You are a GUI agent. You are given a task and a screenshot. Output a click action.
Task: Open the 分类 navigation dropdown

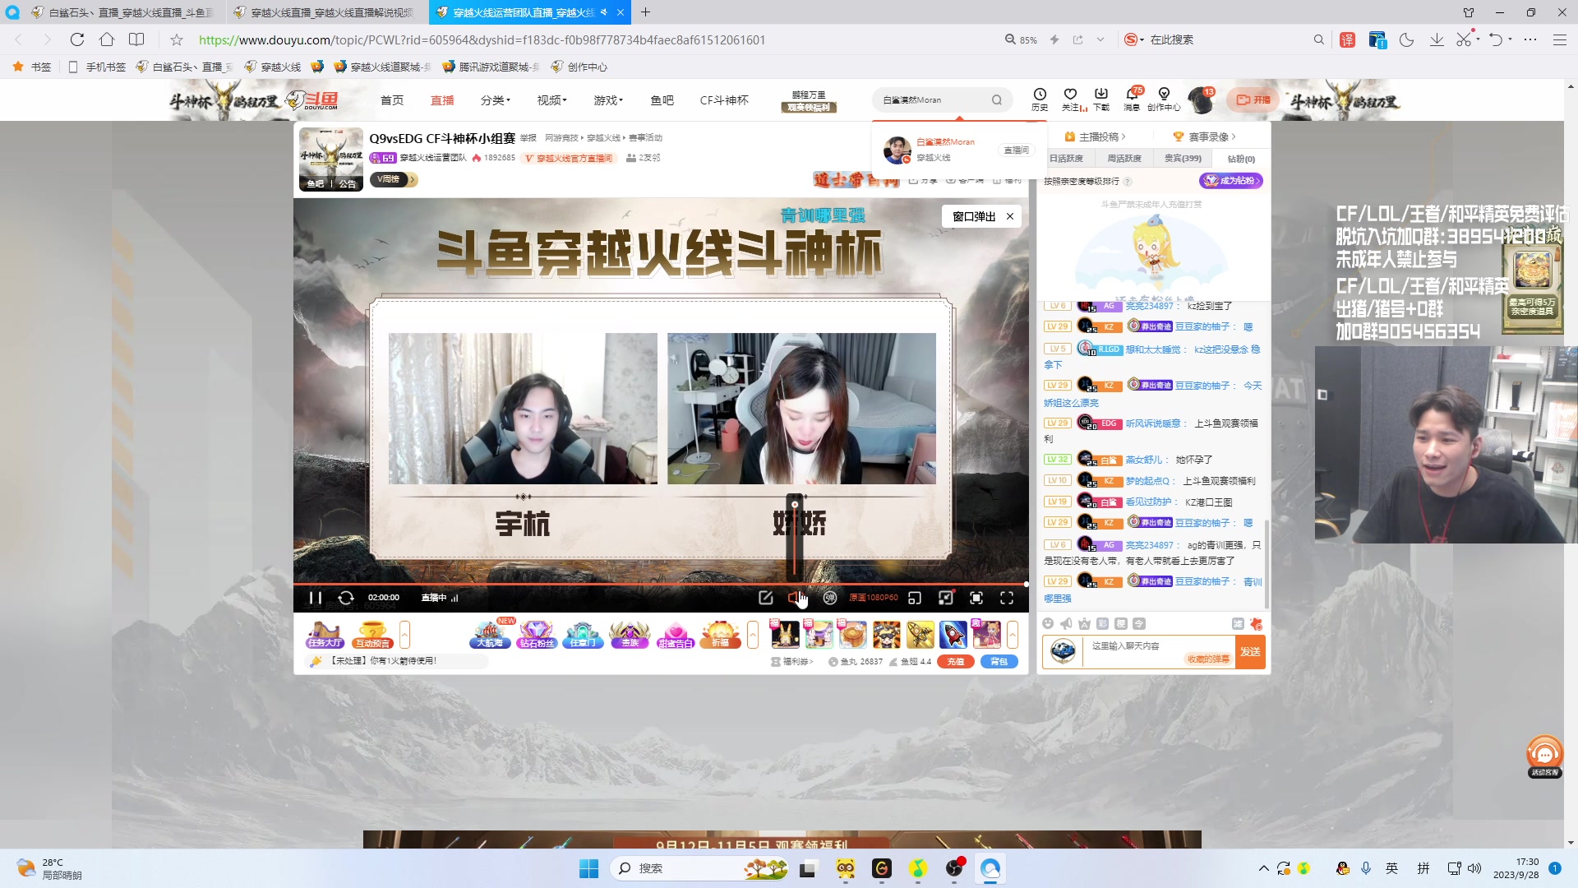pyautogui.click(x=493, y=99)
